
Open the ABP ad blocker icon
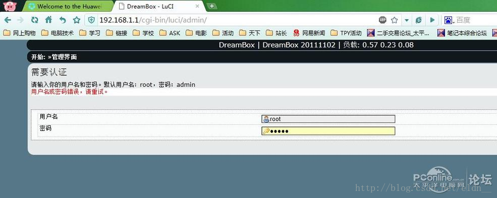(382, 20)
